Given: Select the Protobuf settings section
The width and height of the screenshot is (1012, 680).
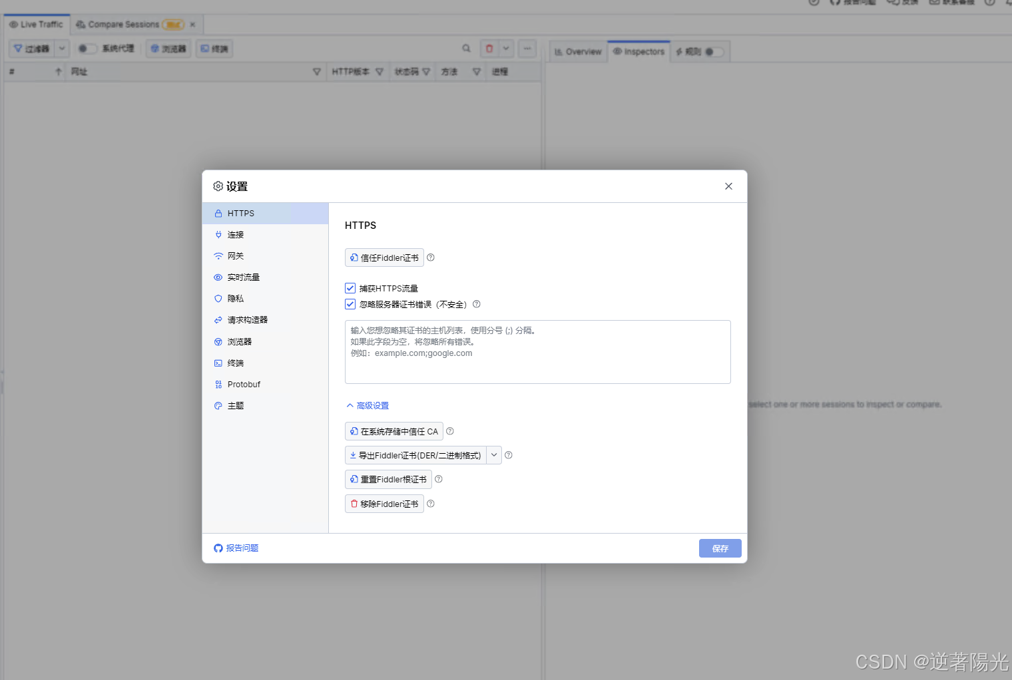Looking at the screenshot, I should point(244,384).
